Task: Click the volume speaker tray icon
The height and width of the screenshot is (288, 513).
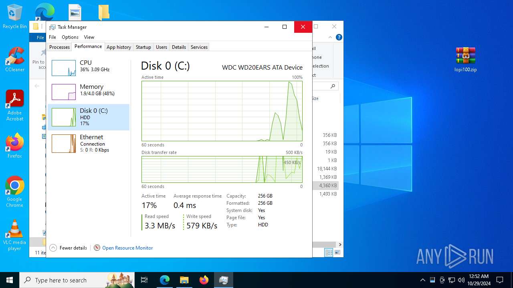Action: [461, 280]
